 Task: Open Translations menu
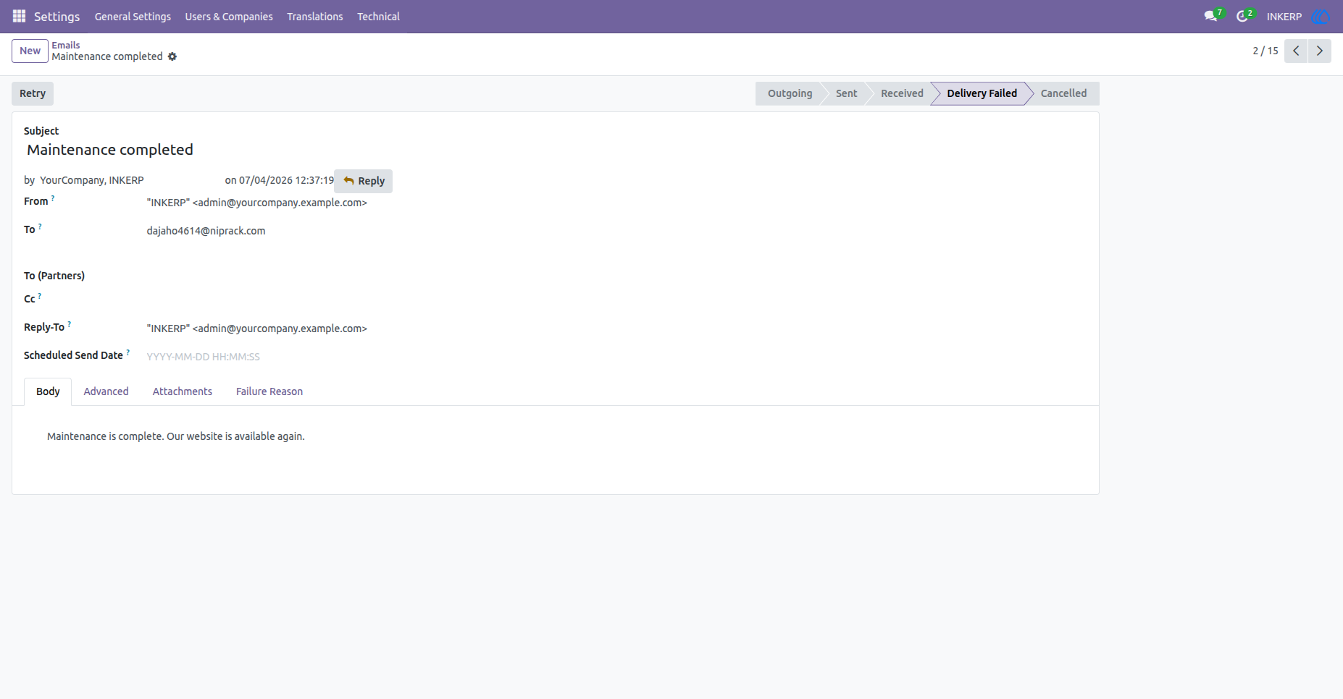315,17
